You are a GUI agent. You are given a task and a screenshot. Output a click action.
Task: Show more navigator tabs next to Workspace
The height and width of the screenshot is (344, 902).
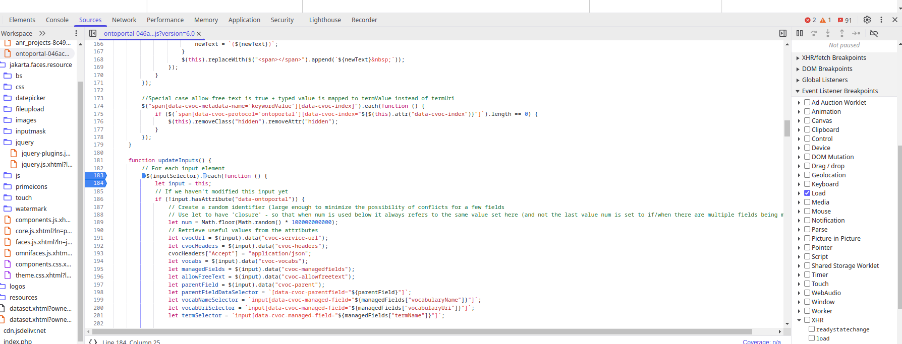(x=42, y=33)
